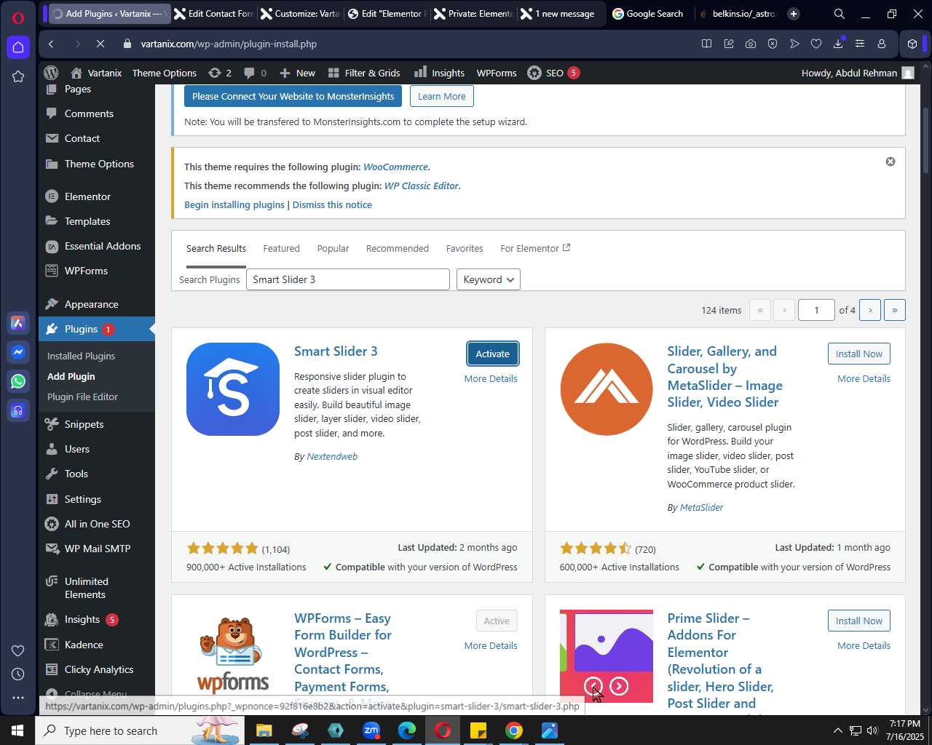The width and height of the screenshot is (932, 745).
Task: Open the For Elementor tab
Action: (535, 248)
